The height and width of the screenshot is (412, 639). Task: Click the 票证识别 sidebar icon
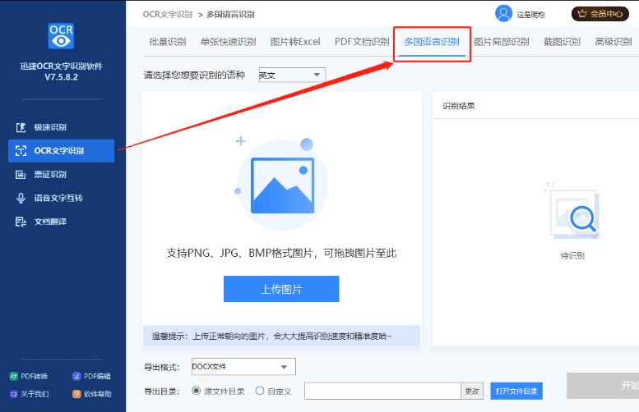21,175
